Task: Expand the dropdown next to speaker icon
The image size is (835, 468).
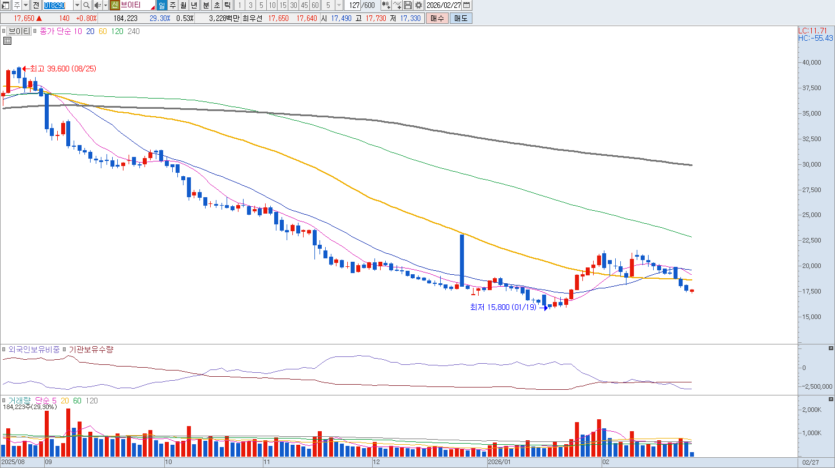Action: 105,5
